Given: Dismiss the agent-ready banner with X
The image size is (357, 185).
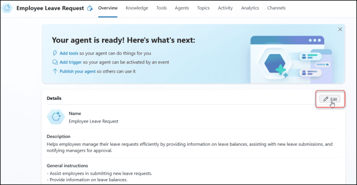Looking at the screenshot, I should coord(340,29).
